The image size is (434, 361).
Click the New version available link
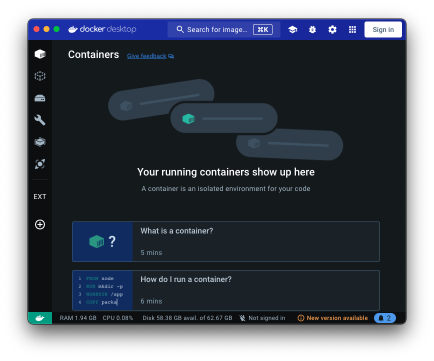(337, 318)
